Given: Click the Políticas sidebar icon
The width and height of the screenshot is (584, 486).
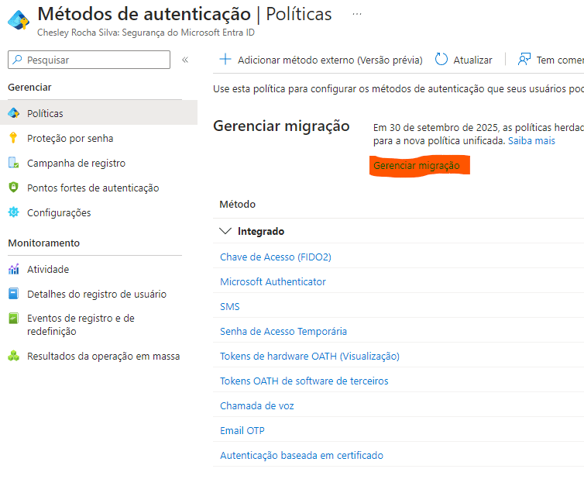Looking at the screenshot, I should pos(13,113).
